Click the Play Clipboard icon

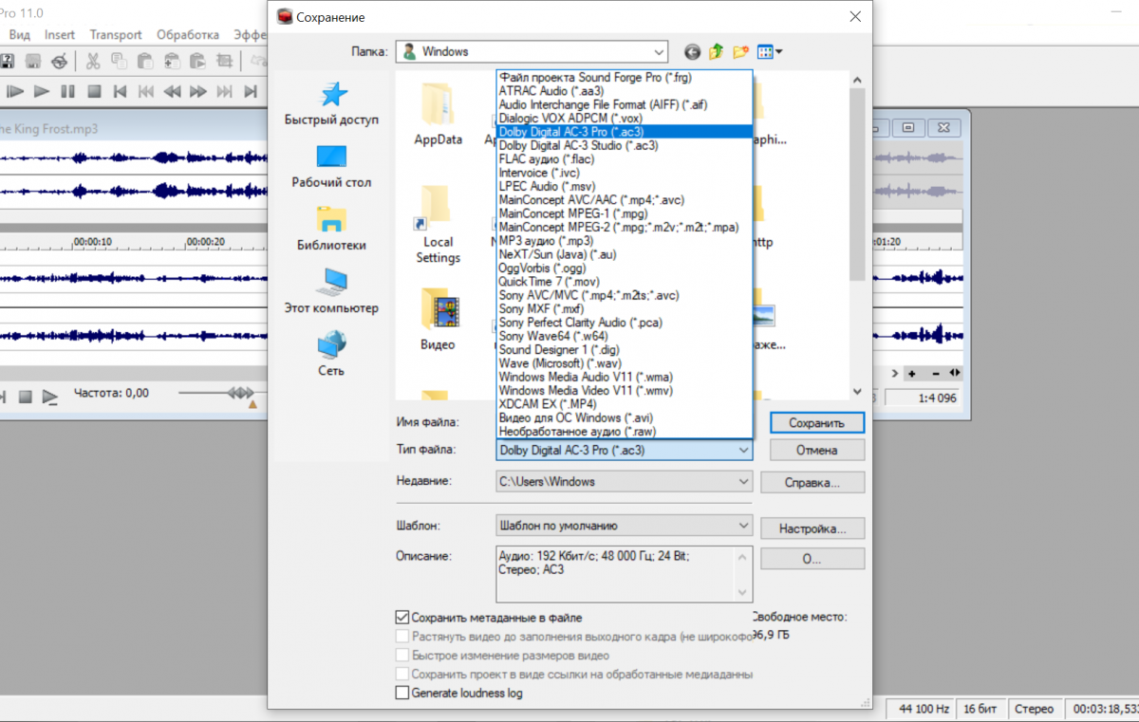click(x=197, y=61)
